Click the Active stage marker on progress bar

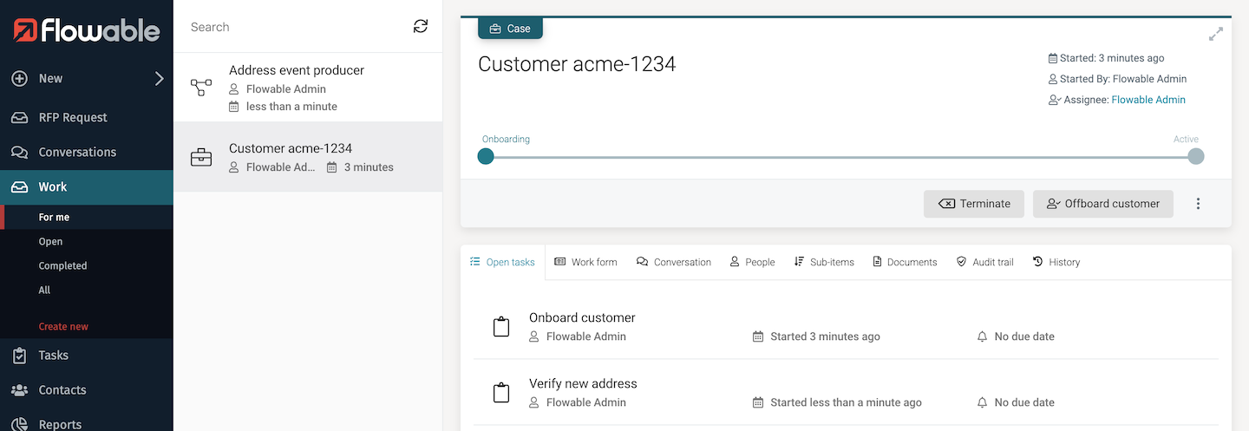(1195, 156)
